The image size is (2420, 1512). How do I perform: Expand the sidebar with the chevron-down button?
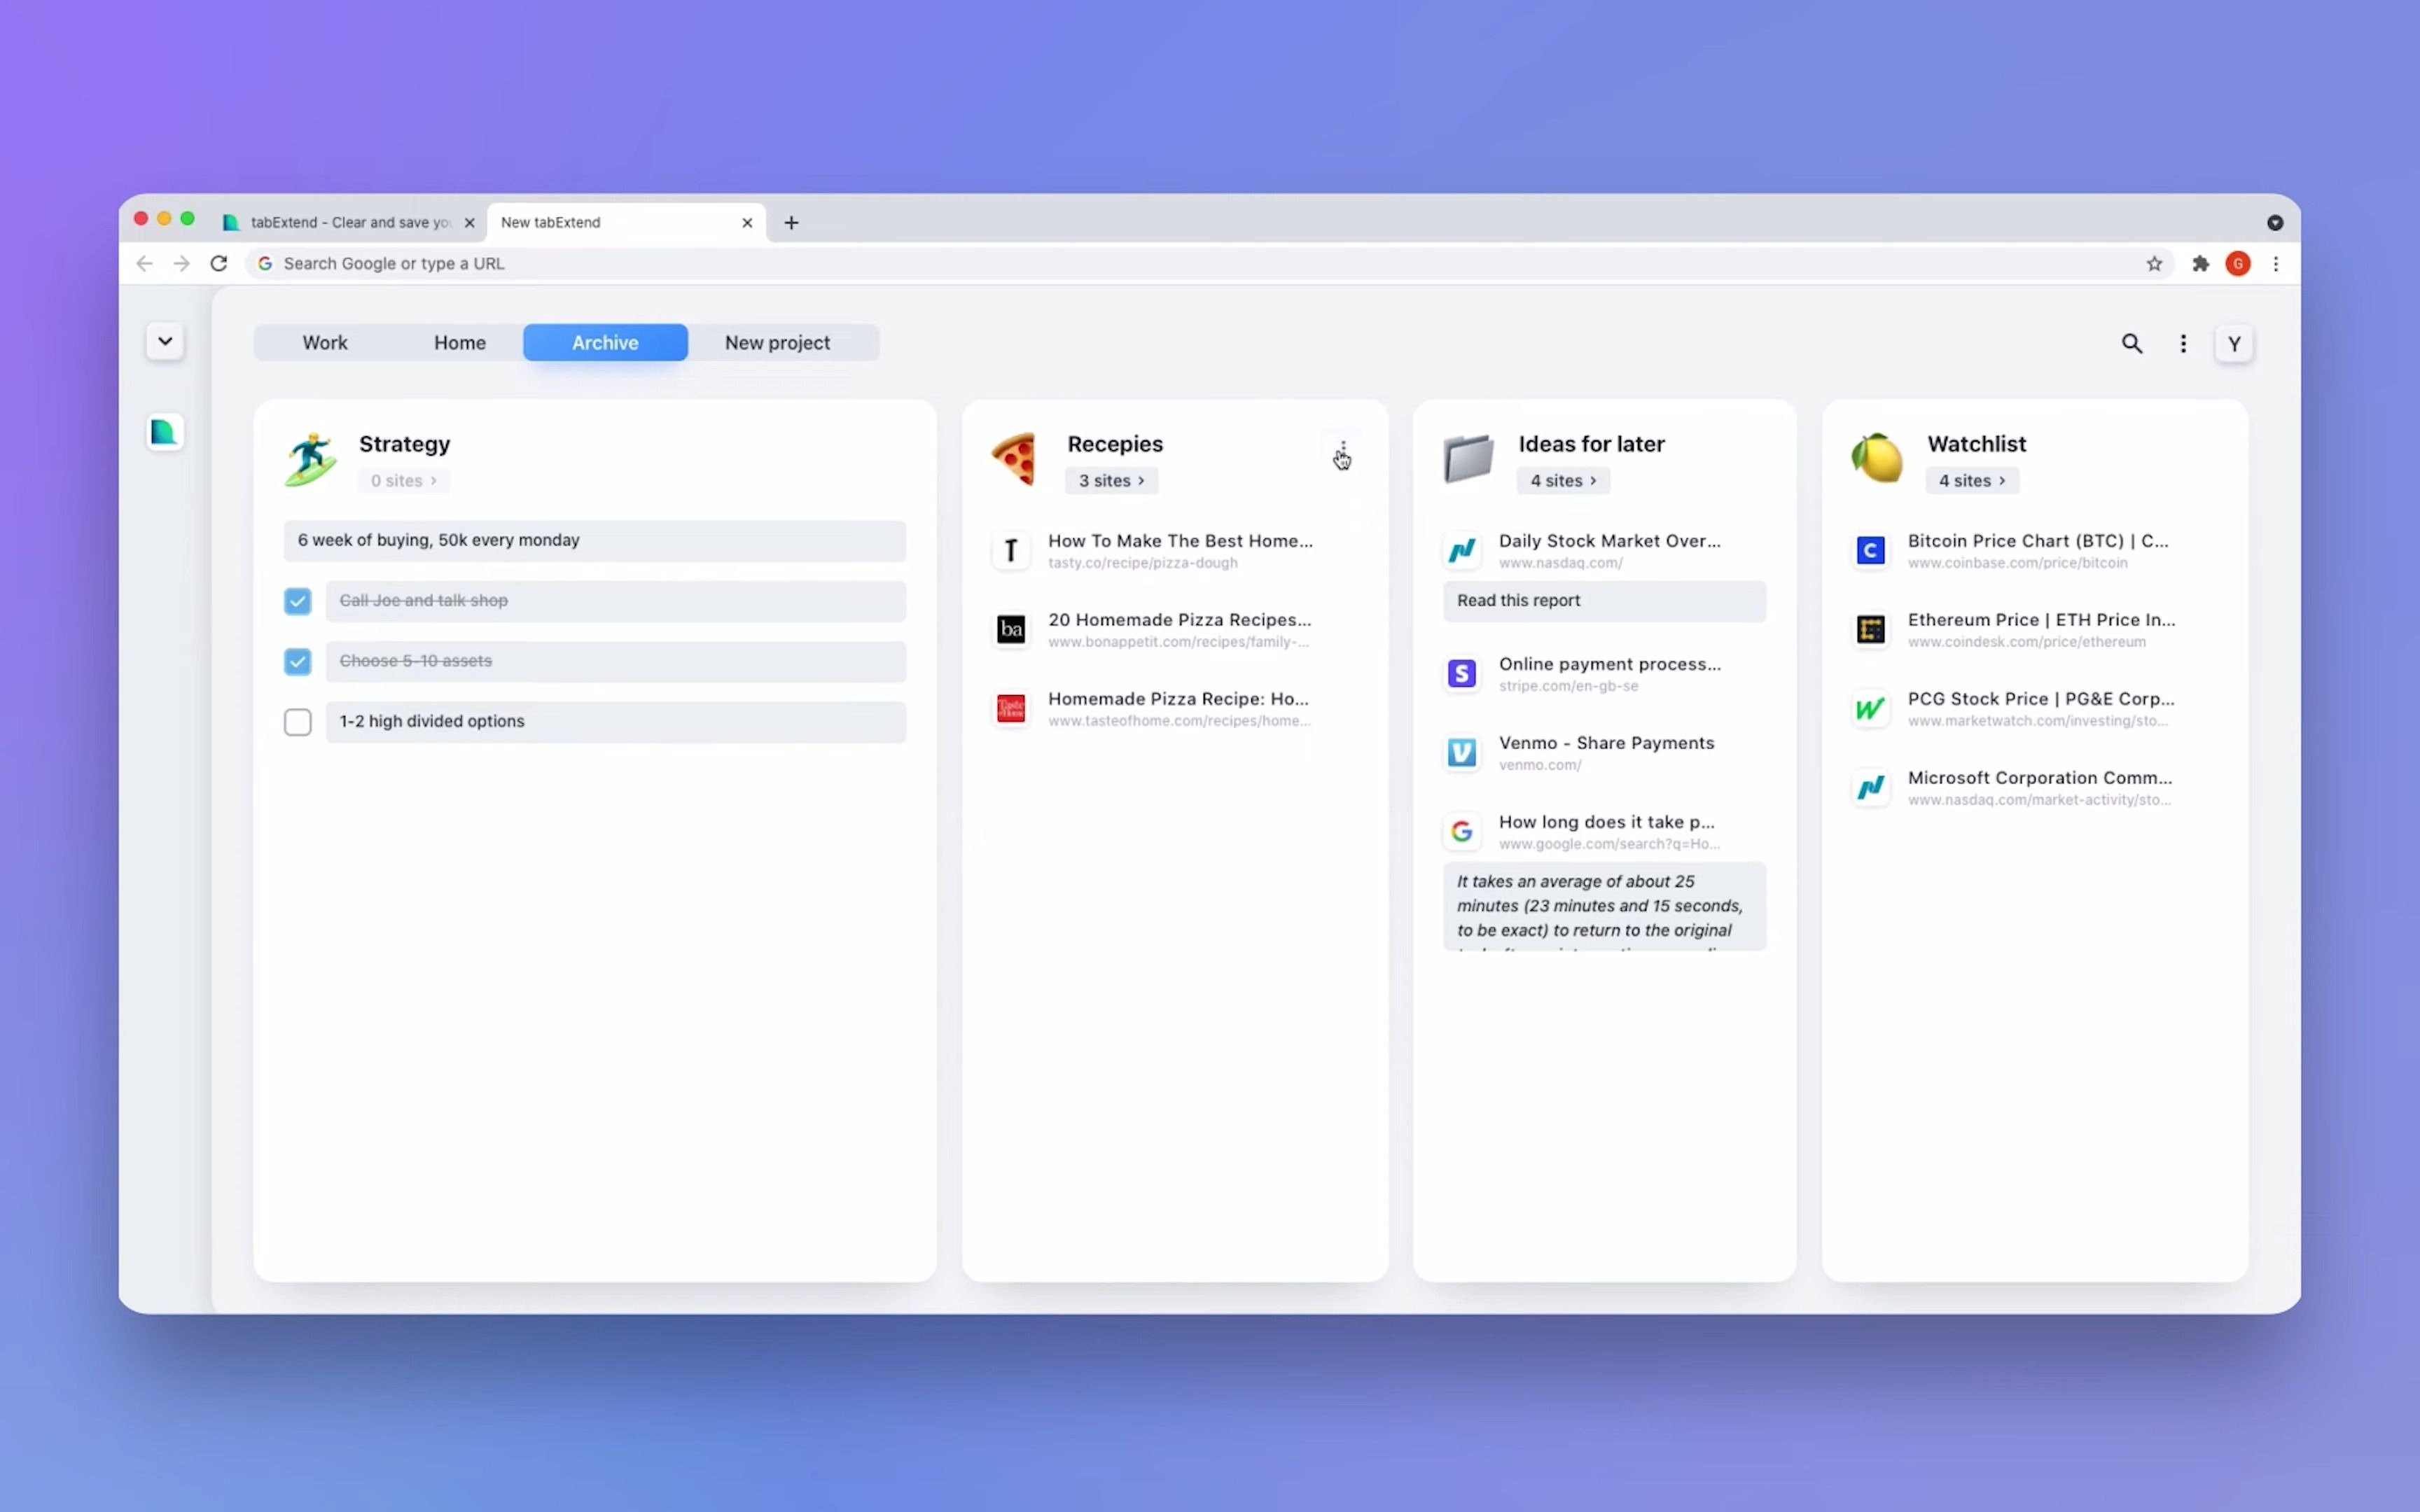tap(165, 341)
